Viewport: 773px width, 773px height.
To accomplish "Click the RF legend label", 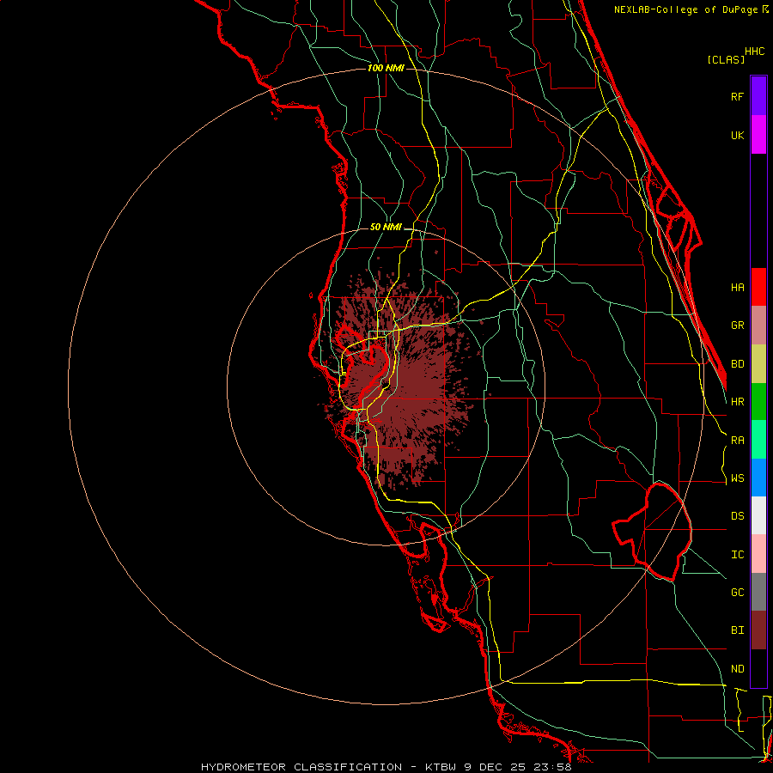I will [738, 96].
